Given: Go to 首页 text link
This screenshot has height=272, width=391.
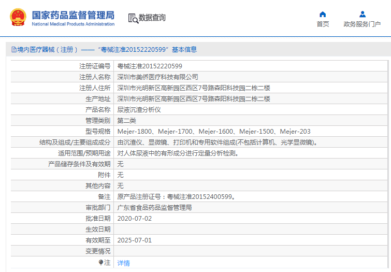Looking at the screenshot, I should tap(323, 24).
